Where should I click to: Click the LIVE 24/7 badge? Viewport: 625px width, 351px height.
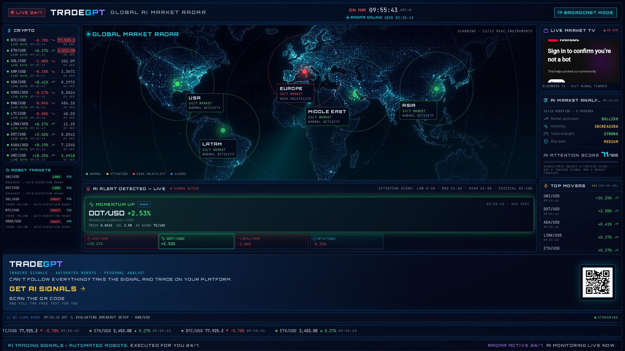pyautogui.click(x=27, y=13)
